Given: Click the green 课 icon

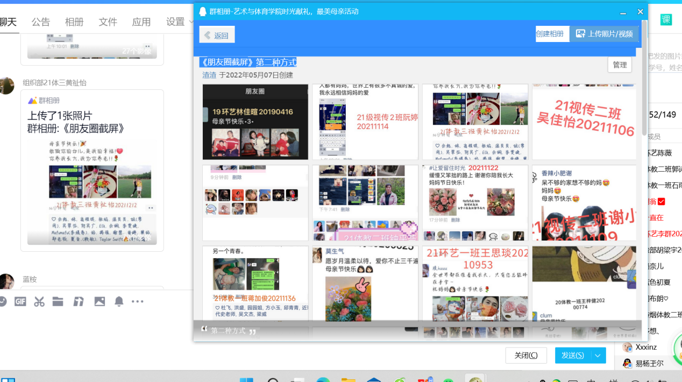Looking at the screenshot, I should click(666, 19).
